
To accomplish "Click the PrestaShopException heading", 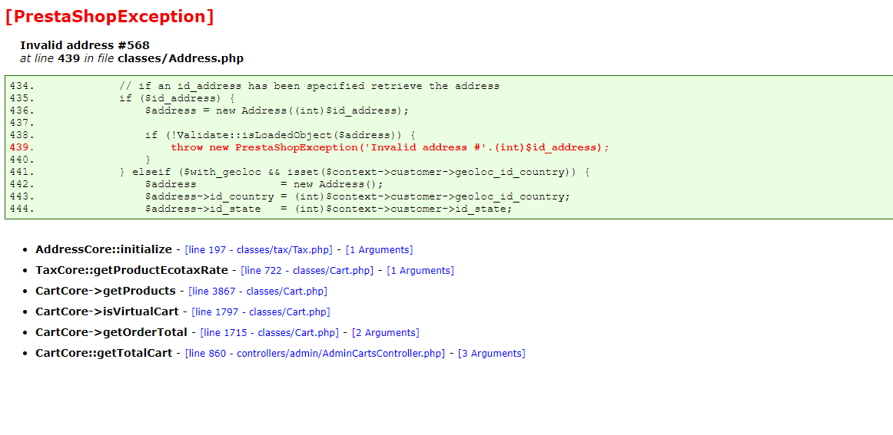I will [109, 16].
